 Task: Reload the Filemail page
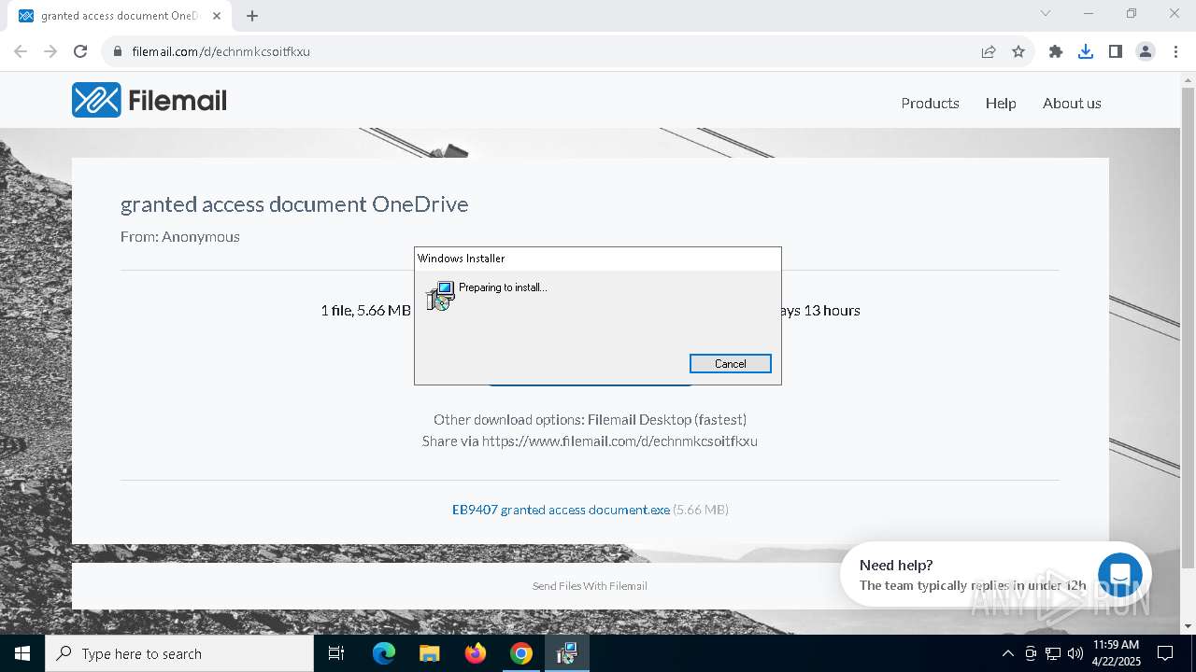coord(80,51)
